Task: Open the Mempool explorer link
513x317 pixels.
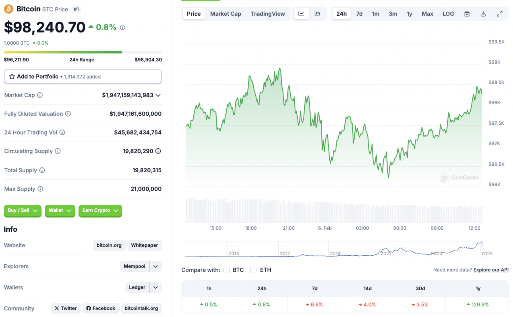Action: tap(134, 266)
